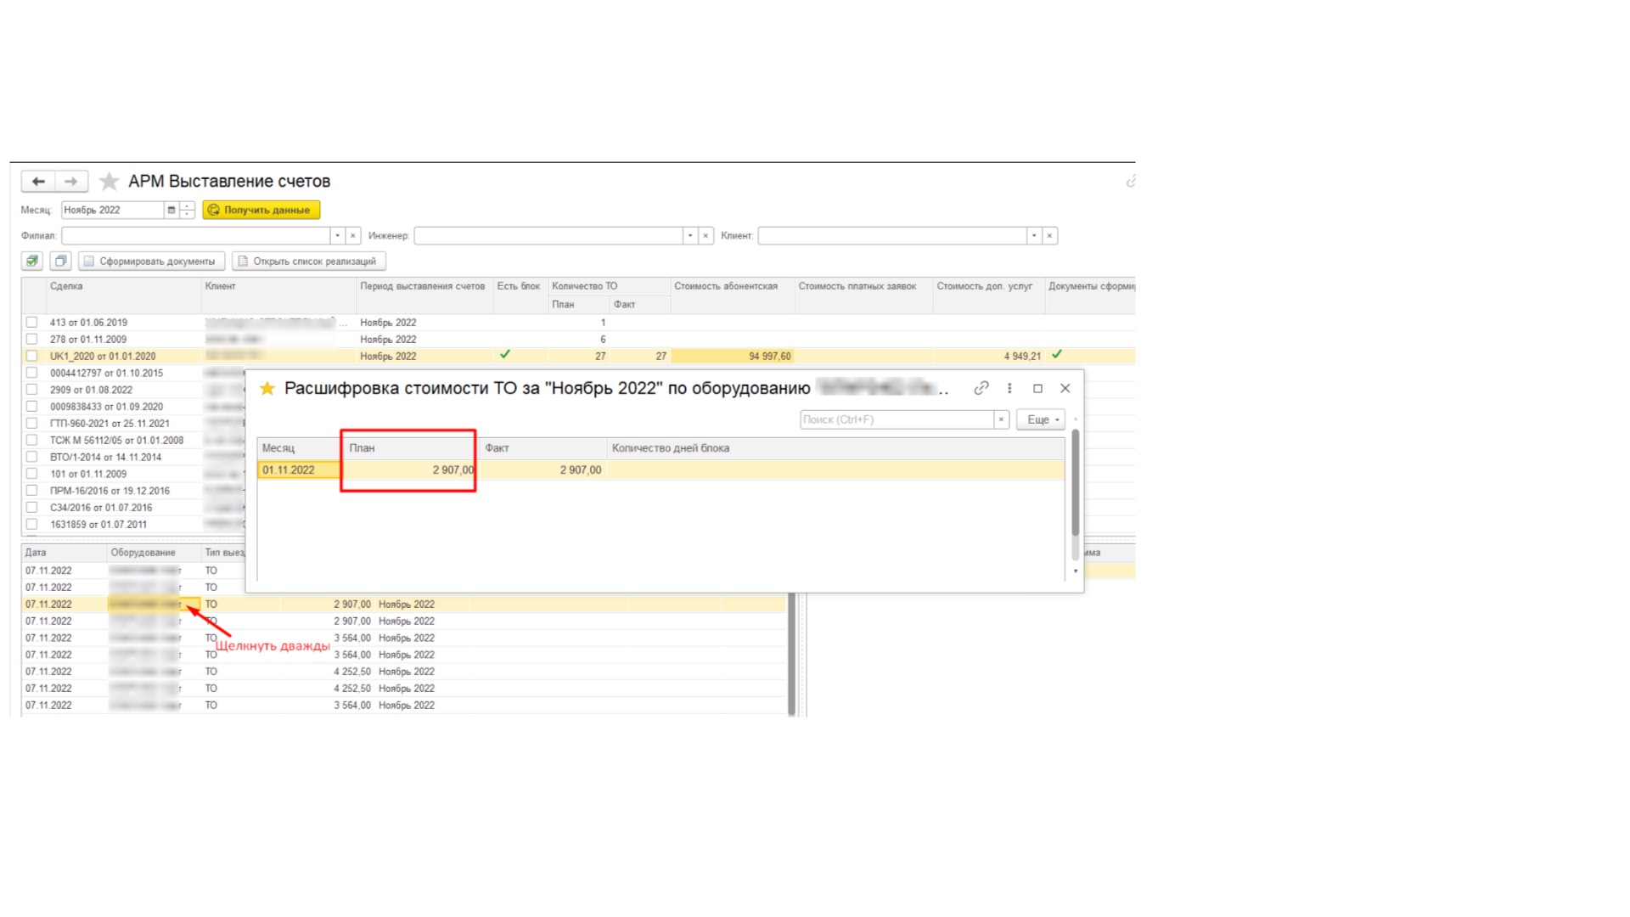Add Расшифровка стоимости ТО dialog to favorites
Image resolution: width=1630 pixels, height=917 pixels.
[x=267, y=389]
